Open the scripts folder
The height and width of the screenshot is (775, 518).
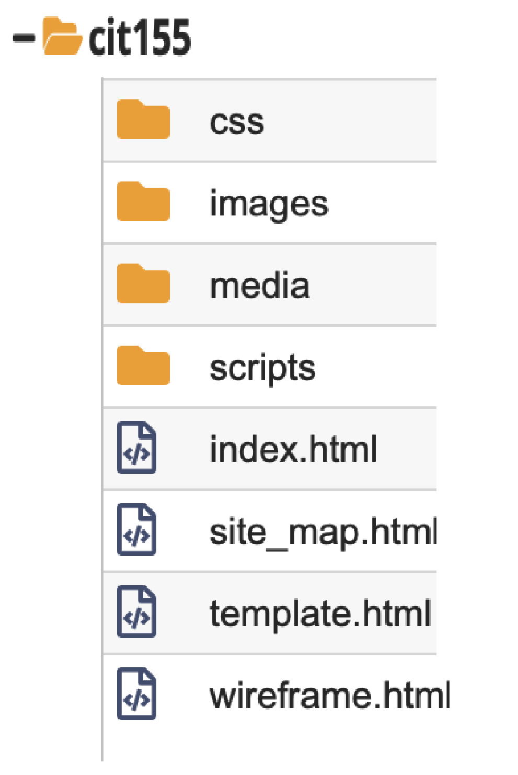(x=262, y=368)
